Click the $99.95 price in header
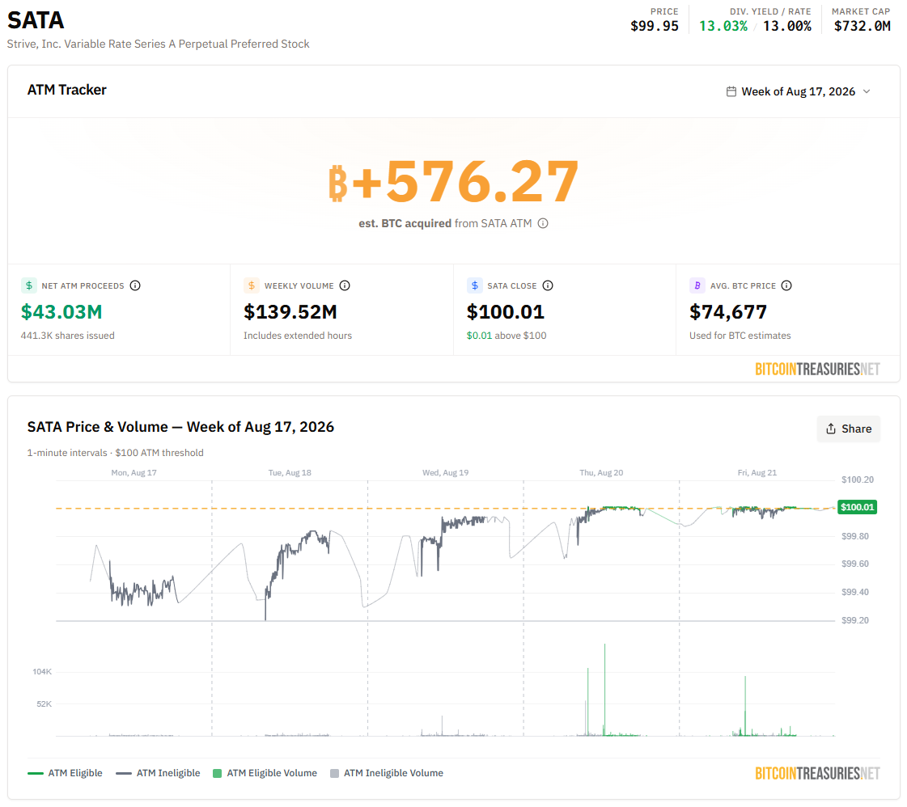Image resolution: width=907 pixels, height=807 pixels. [x=655, y=26]
